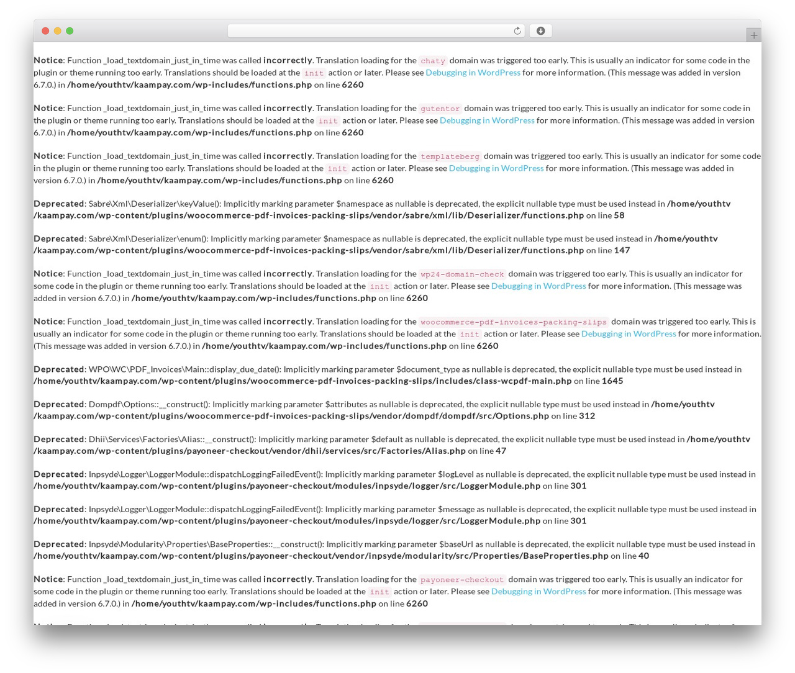Click 'Dompdf\Options::__construct()' text

[149, 404]
